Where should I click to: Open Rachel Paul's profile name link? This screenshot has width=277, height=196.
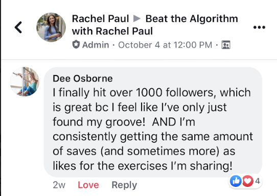(100, 19)
